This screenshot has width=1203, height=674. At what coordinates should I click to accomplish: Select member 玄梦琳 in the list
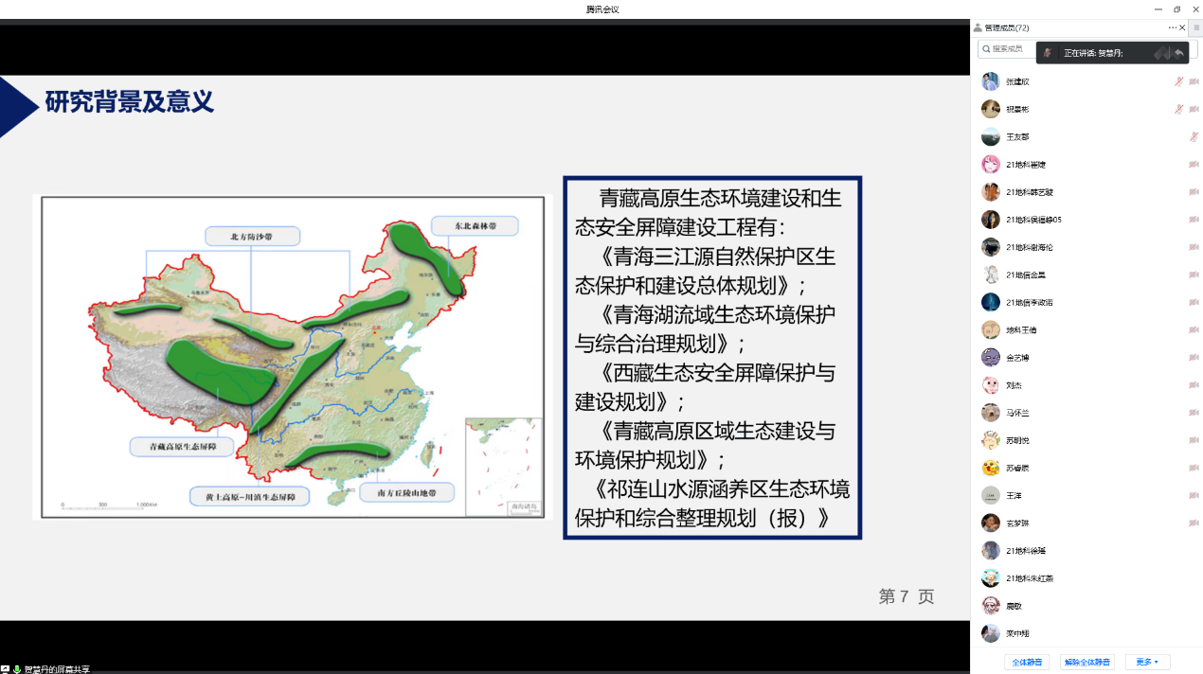point(1016,523)
